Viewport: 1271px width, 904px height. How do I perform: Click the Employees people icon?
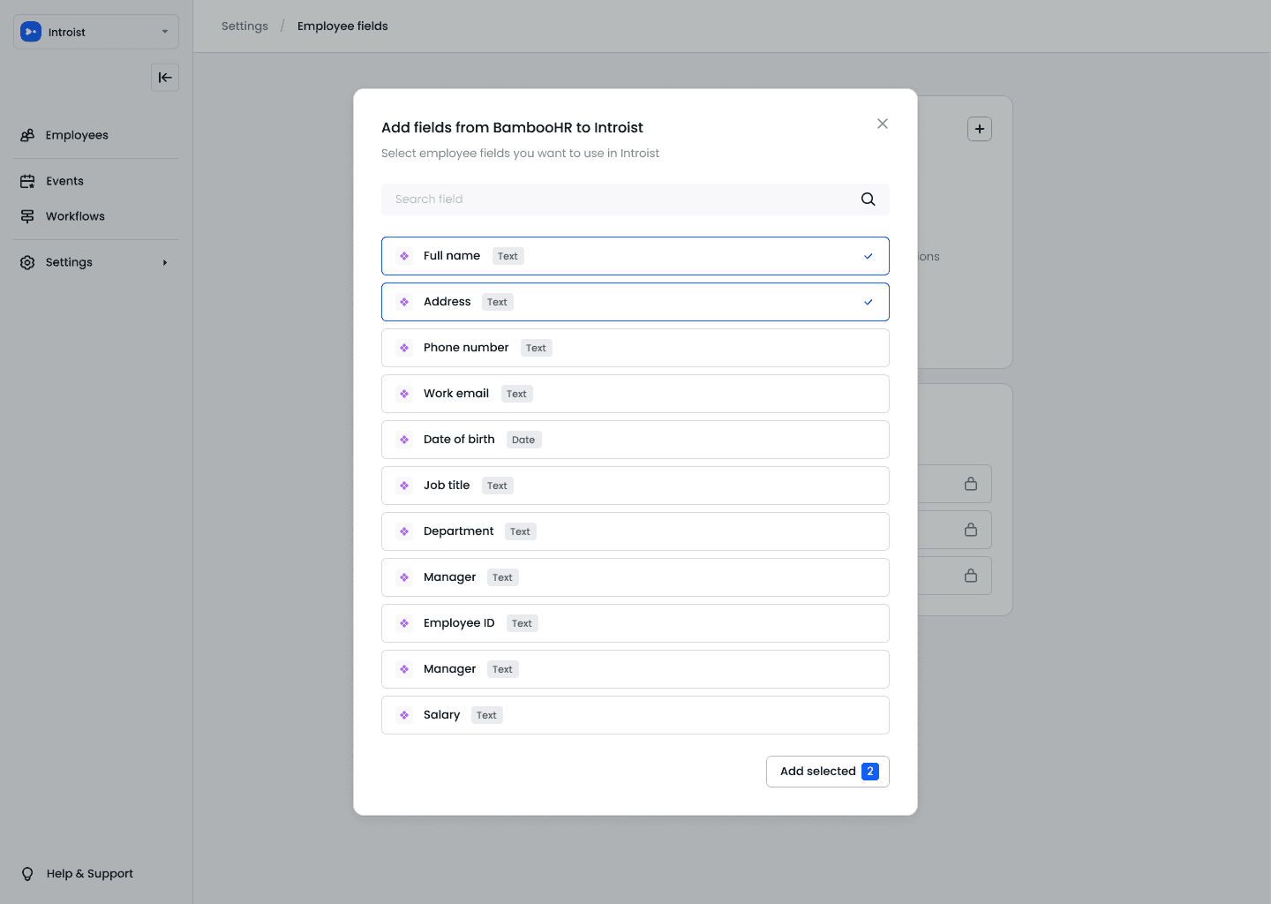click(27, 135)
